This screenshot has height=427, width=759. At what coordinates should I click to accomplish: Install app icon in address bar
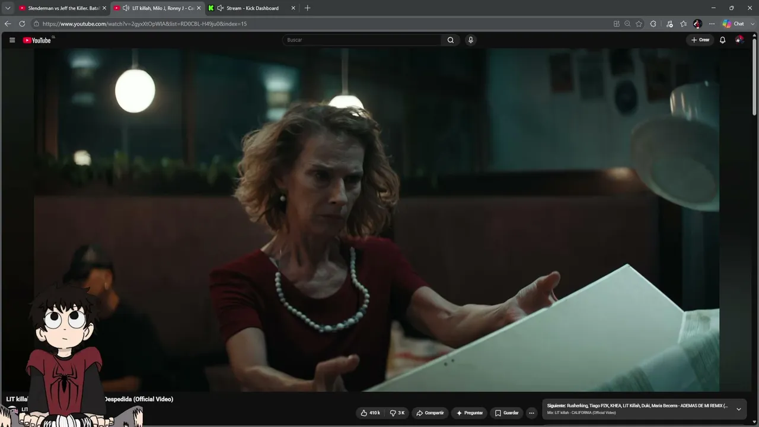click(x=617, y=24)
